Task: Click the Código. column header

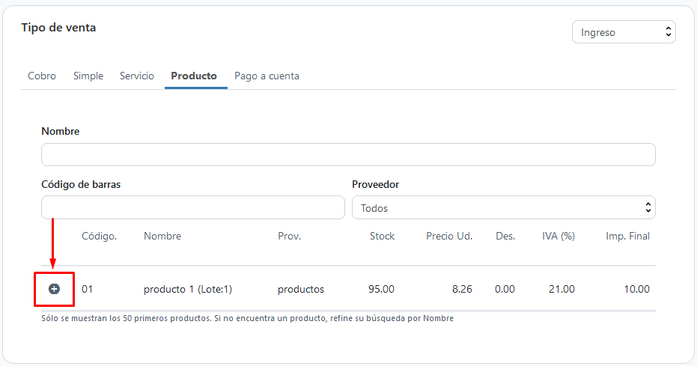Action: (x=99, y=237)
